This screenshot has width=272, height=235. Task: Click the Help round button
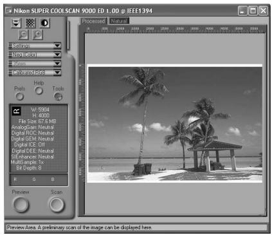[39, 91]
